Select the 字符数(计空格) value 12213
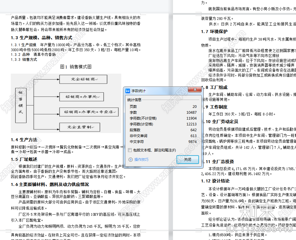 191,124
